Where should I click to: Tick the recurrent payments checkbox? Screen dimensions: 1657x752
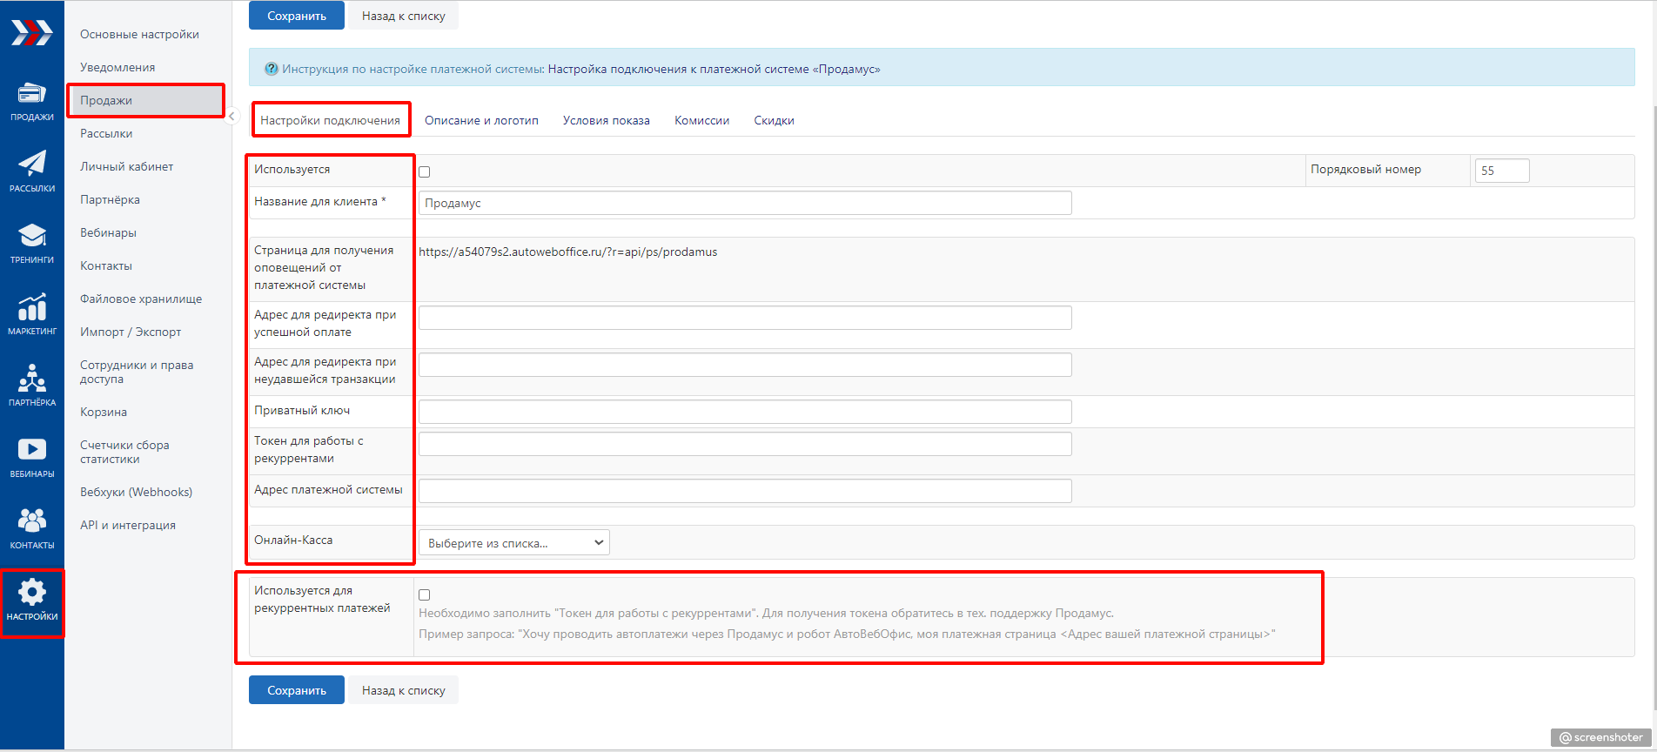[x=425, y=594]
